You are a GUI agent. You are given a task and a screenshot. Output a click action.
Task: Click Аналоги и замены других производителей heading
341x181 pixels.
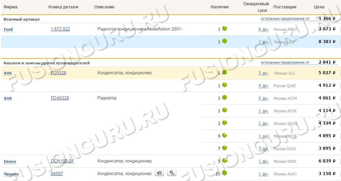tap(47, 63)
